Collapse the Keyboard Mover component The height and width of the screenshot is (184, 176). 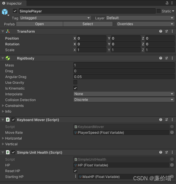click(3, 120)
